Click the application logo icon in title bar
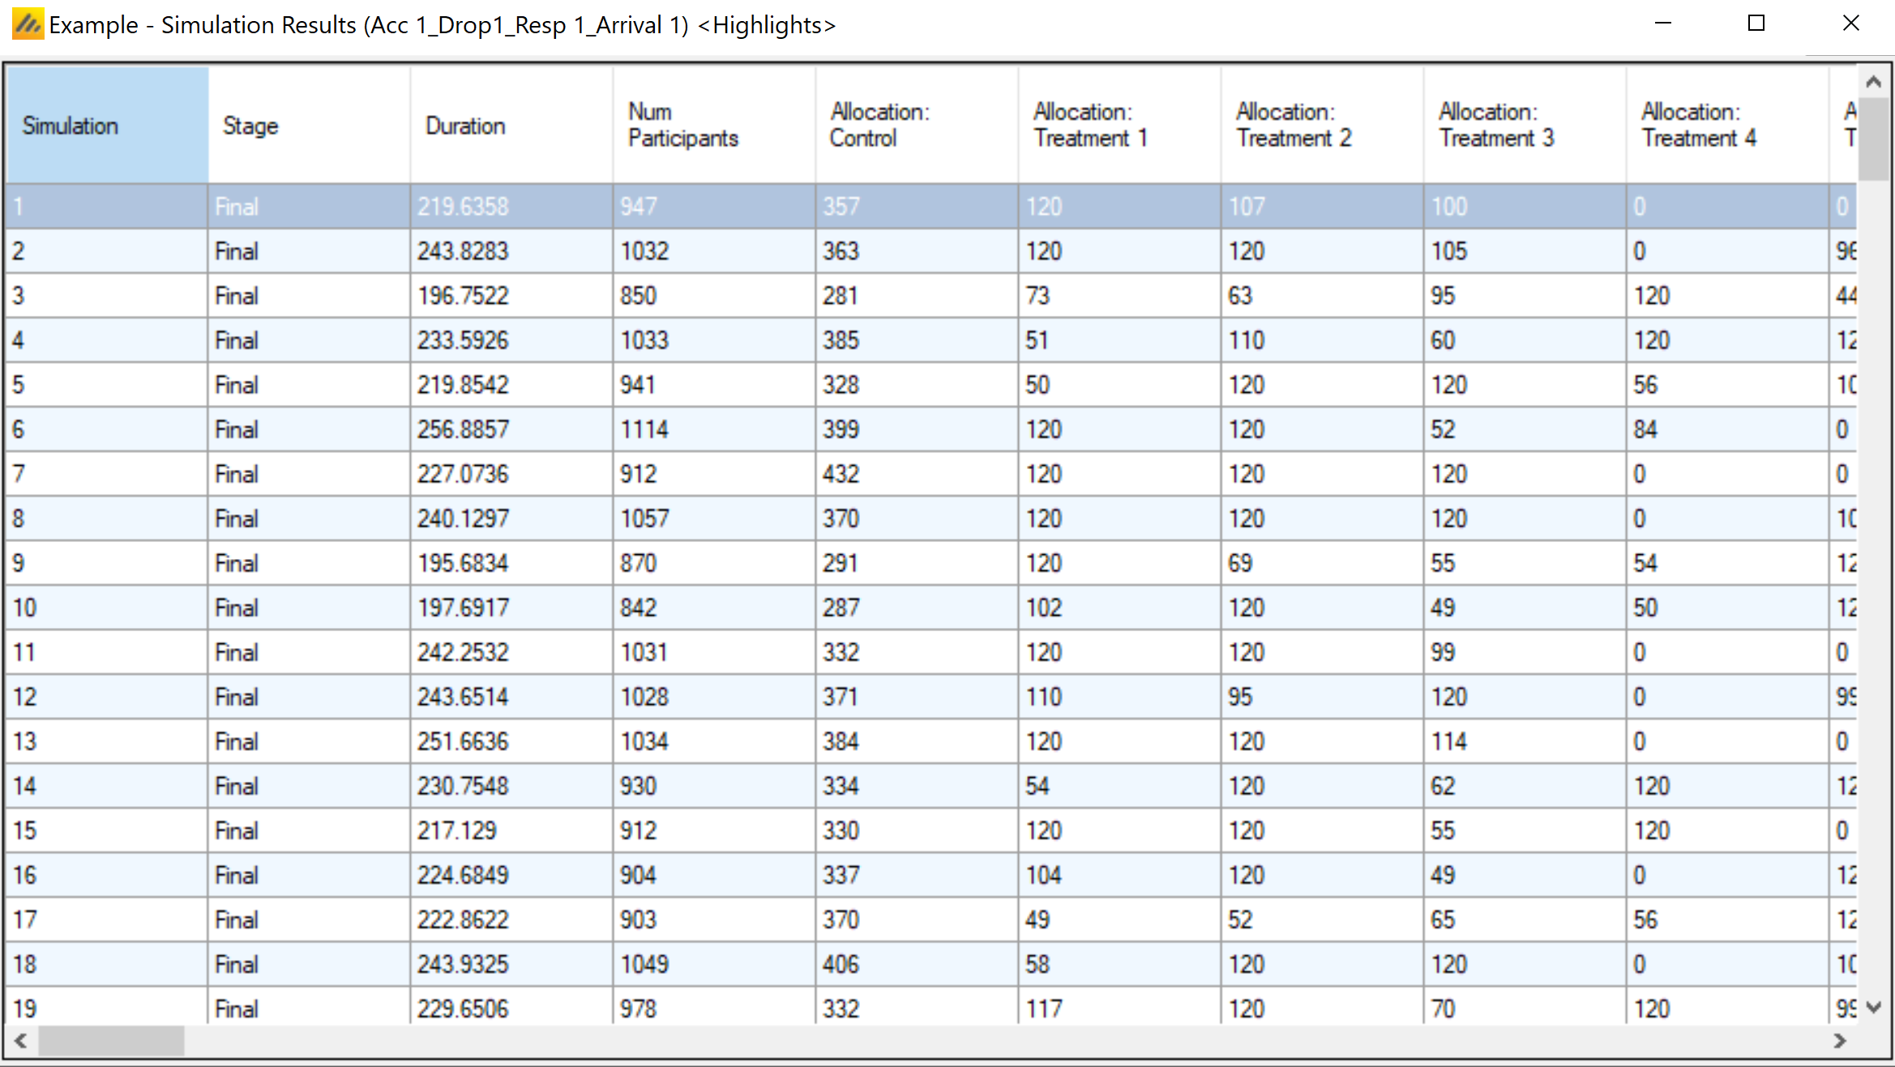The image size is (1895, 1067). tap(28, 24)
